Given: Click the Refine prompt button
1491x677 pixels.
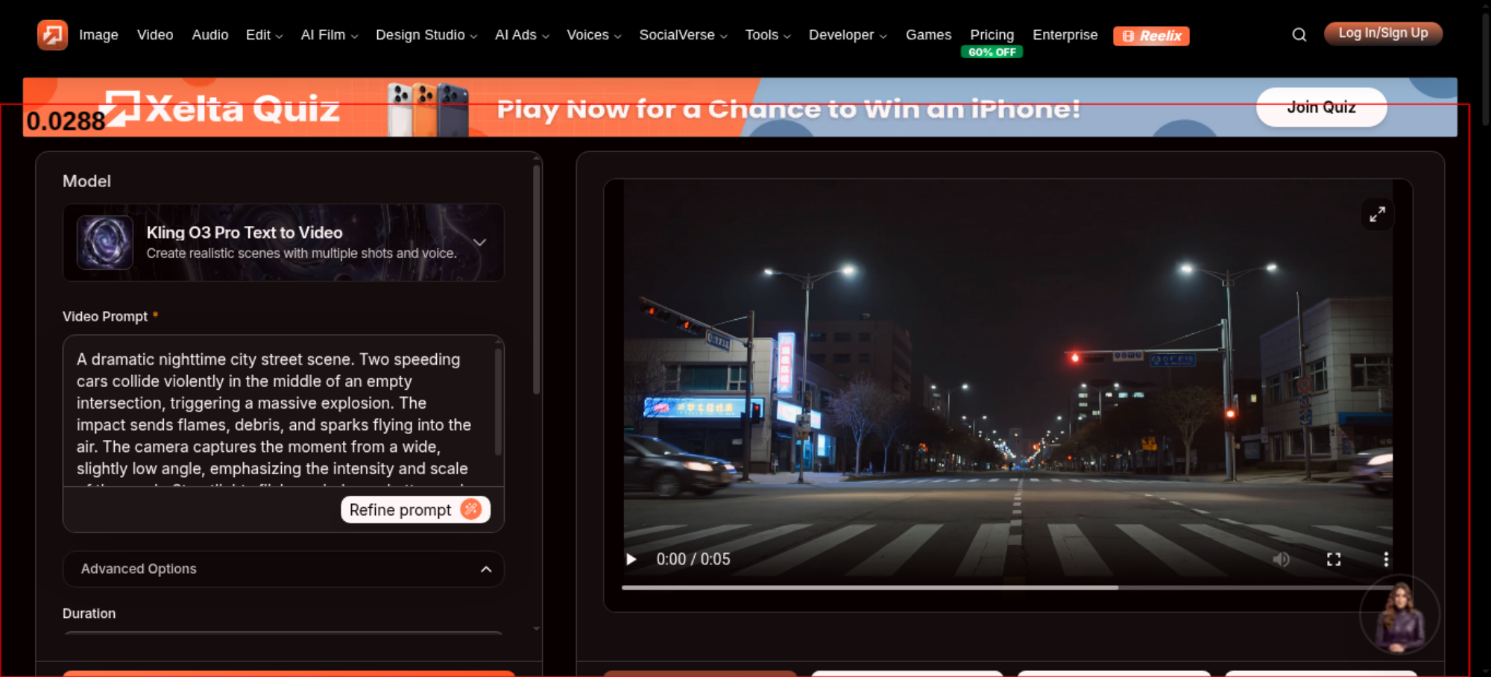Looking at the screenshot, I should [x=415, y=509].
